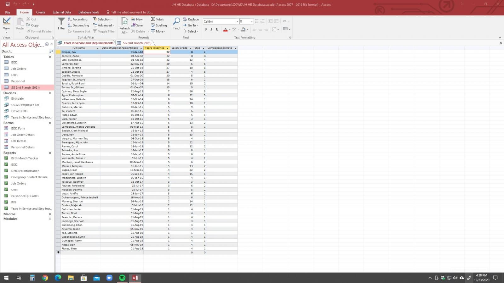
Task: Switch to the Create ribbon tab
Action: point(41,12)
